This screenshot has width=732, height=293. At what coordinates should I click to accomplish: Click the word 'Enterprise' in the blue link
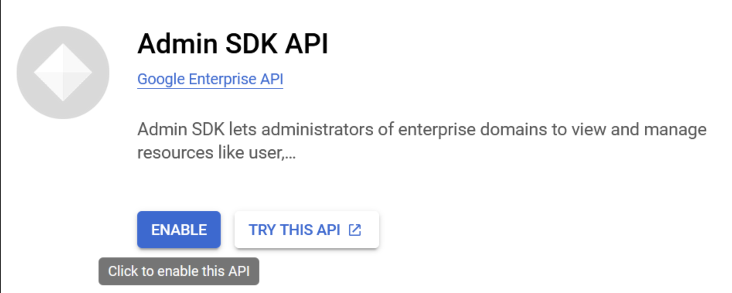[x=222, y=79]
